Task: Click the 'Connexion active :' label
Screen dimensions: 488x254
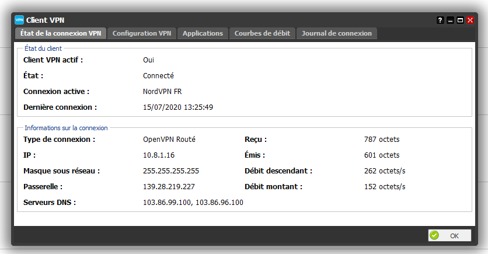Action: [57, 92]
